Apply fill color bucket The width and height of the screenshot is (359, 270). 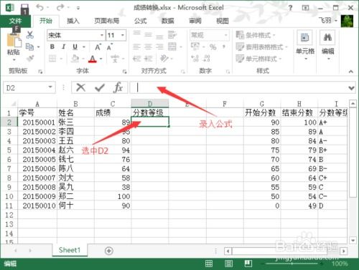tap(75, 58)
